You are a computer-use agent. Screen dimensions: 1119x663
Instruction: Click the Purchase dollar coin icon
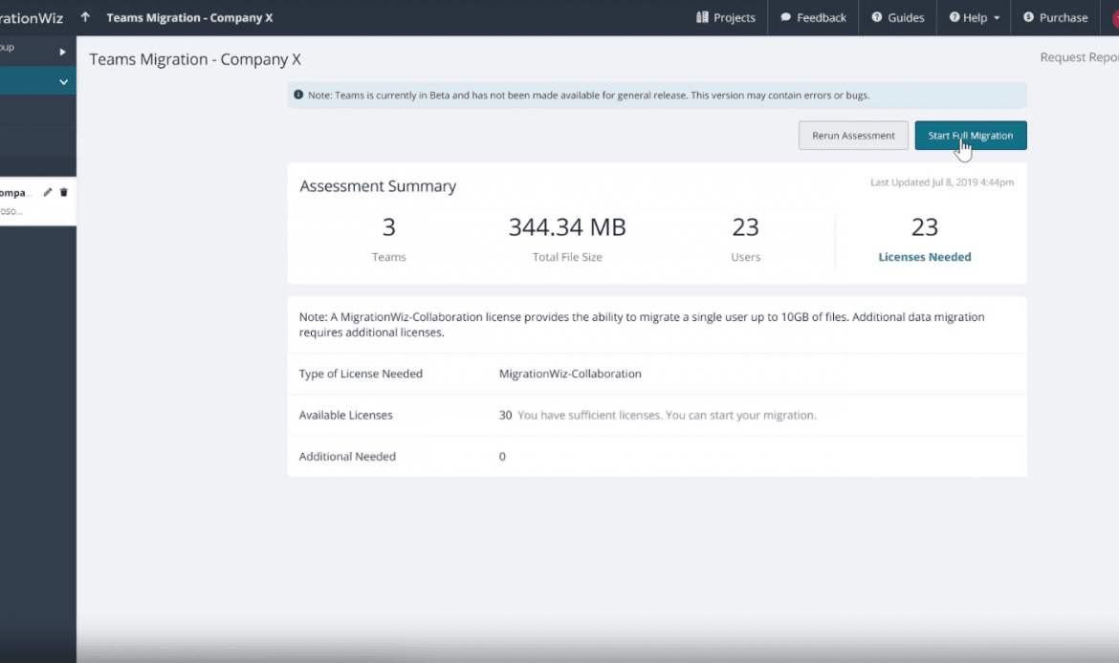coord(1028,17)
